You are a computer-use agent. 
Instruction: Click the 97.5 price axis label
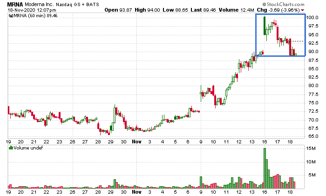(313, 26)
